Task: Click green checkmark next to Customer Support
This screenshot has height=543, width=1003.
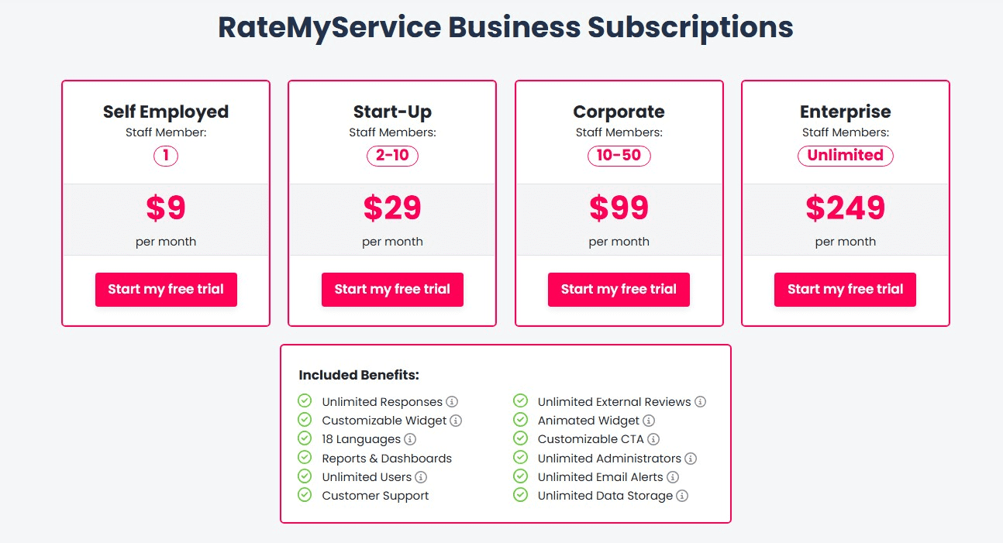Action: 305,495
